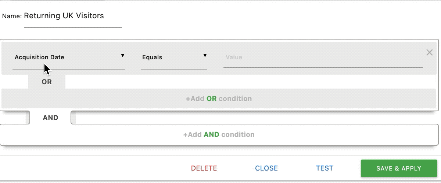Click into the Value input field
This screenshot has width=441, height=183.
[323, 58]
